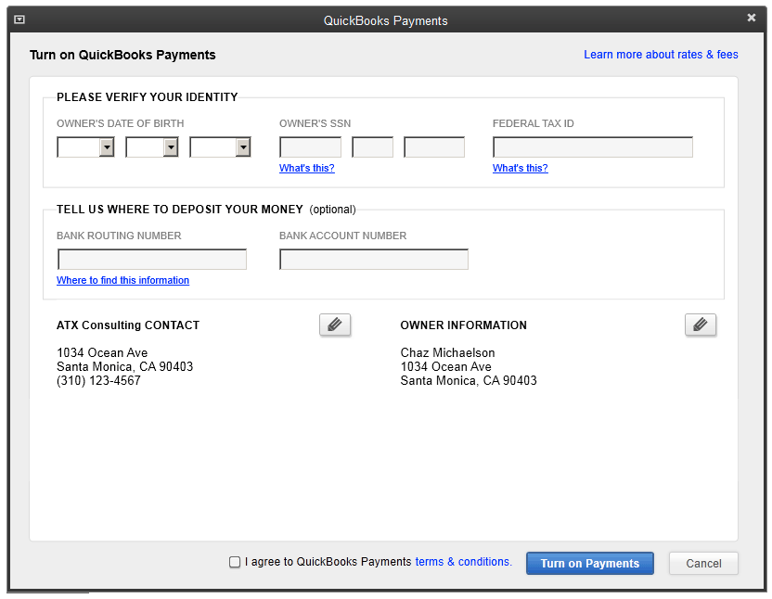Focus the Bank Account Number field
Viewport: 772px width, 599px height.
tap(374, 260)
